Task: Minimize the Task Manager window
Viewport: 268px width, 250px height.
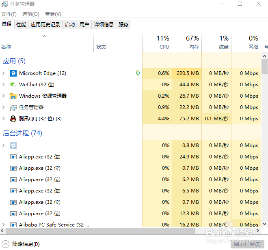Action: point(222,4)
